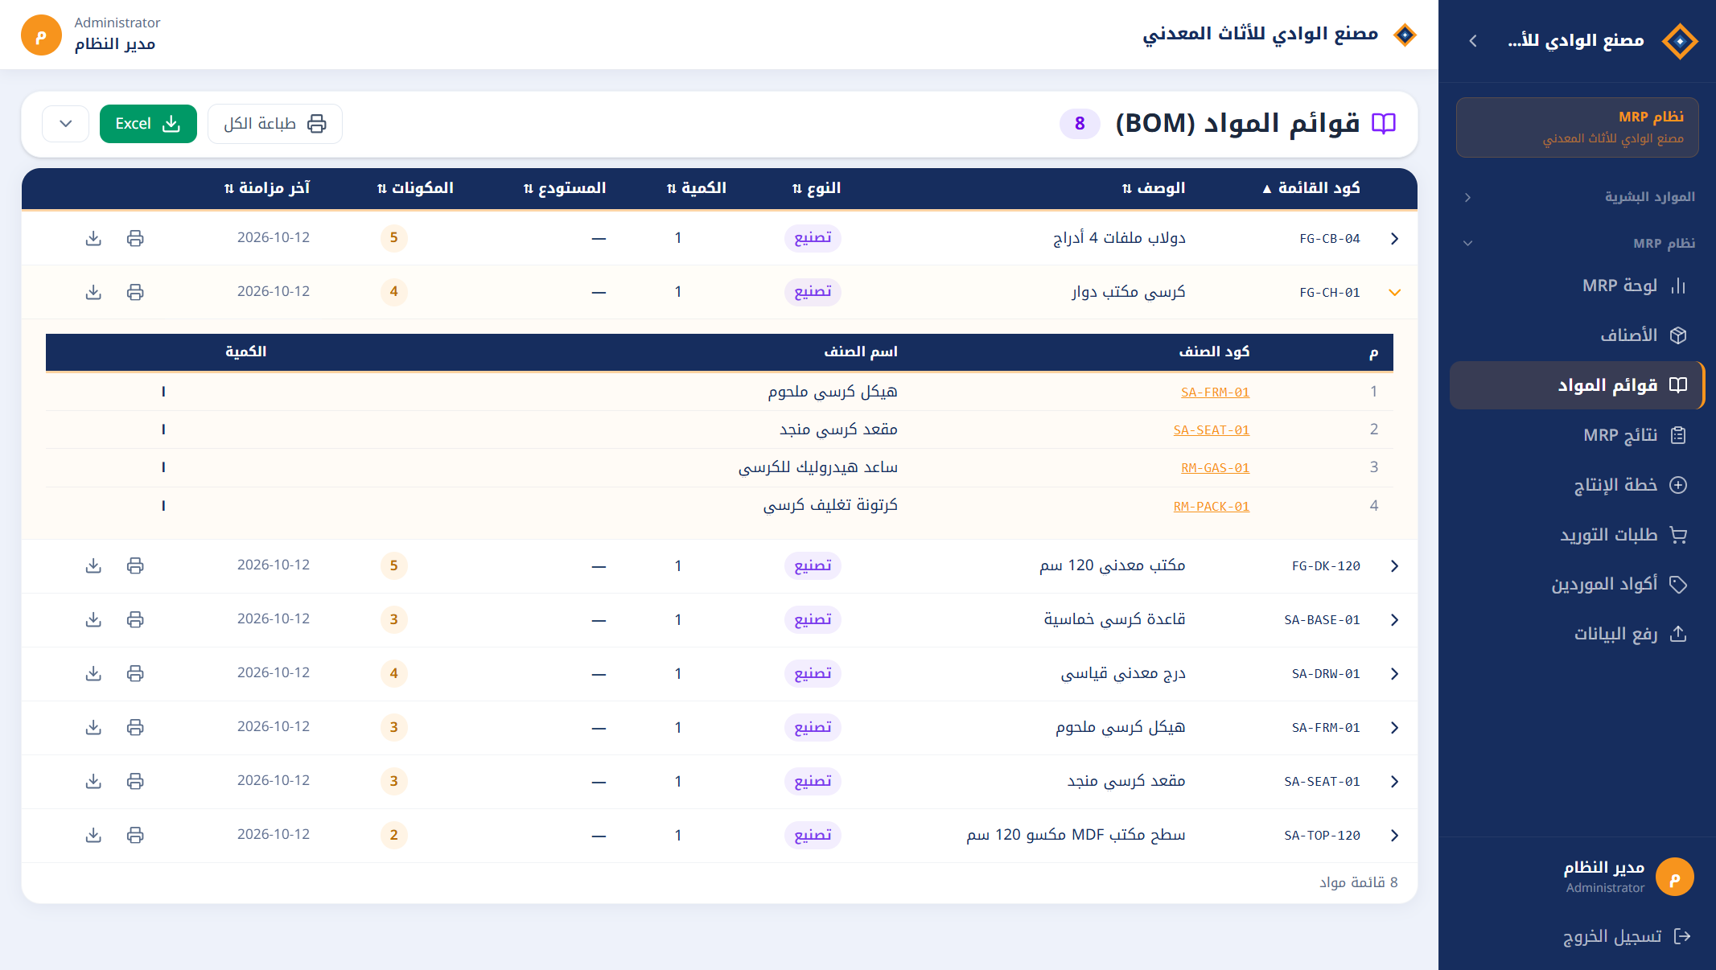Expand the FG-DK-120 row
Screen dimensions: 1716x970
1394,565
